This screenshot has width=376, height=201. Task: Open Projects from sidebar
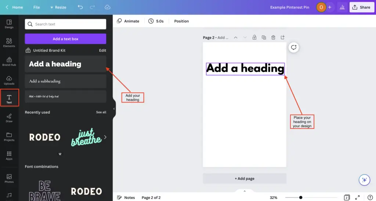9,137
